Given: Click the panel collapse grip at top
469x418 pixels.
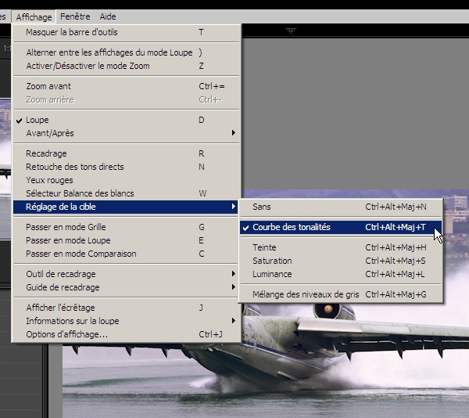Looking at the screenshot, I should tap(291, 31).
